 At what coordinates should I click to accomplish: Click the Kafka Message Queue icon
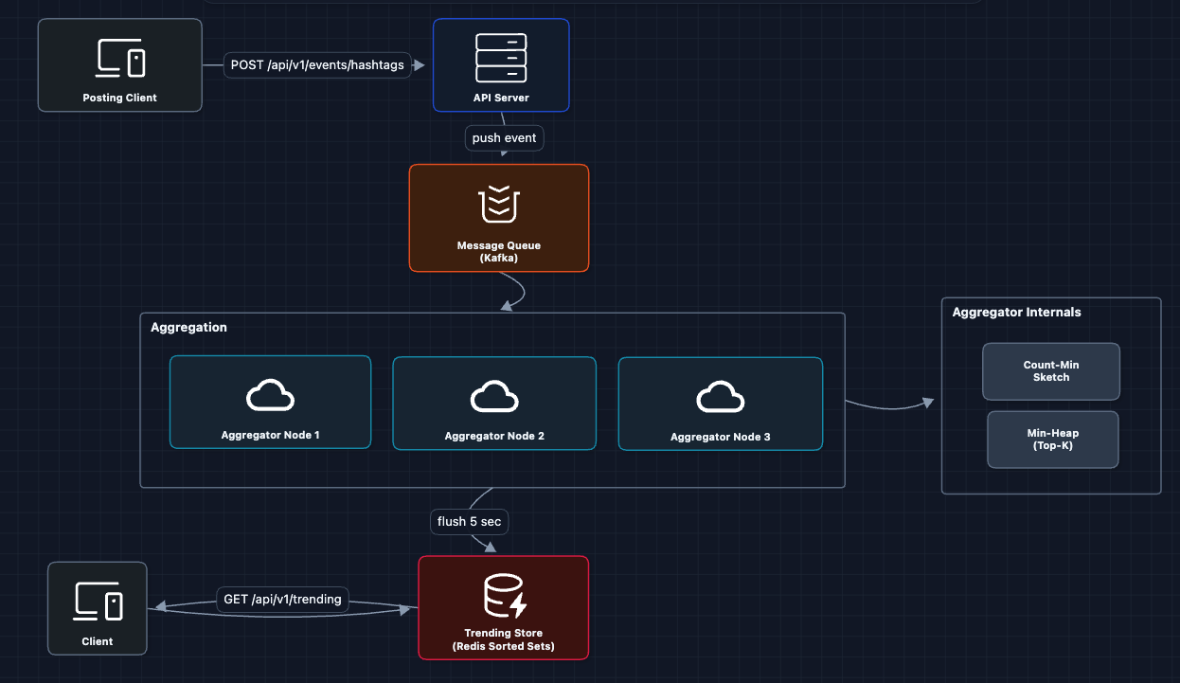coord(499,205)
